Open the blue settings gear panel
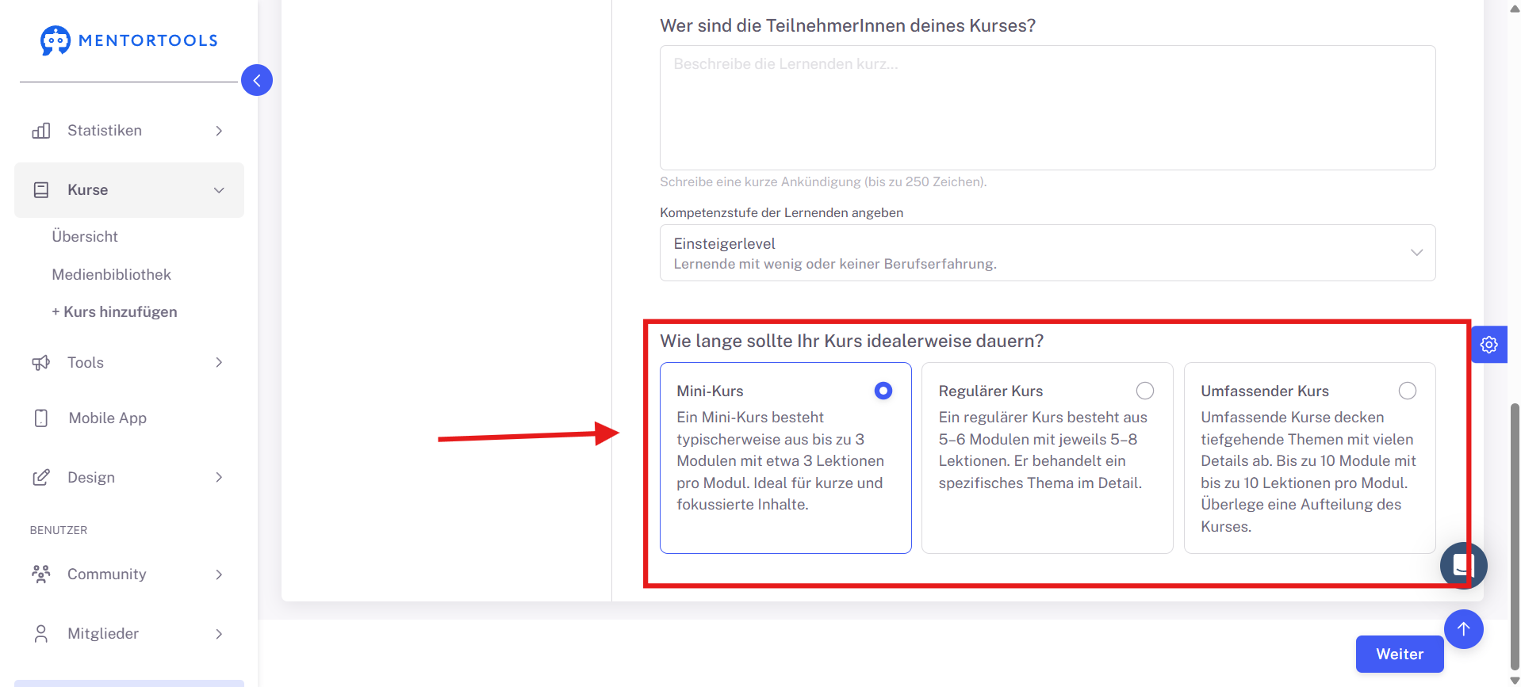Image resolution: width=1521 pixels, height=687 pixels. [1489, 345]
